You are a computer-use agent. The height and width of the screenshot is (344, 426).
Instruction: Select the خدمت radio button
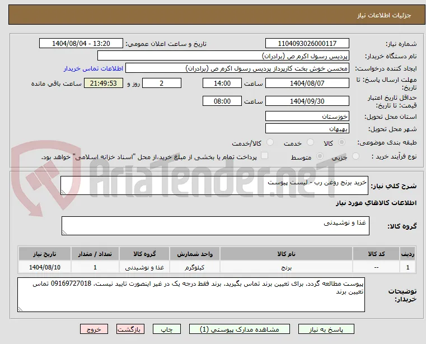coord(310,142)
